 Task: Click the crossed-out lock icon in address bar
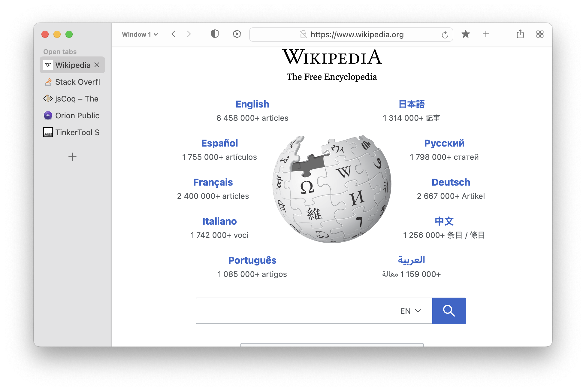click(303, 35)
